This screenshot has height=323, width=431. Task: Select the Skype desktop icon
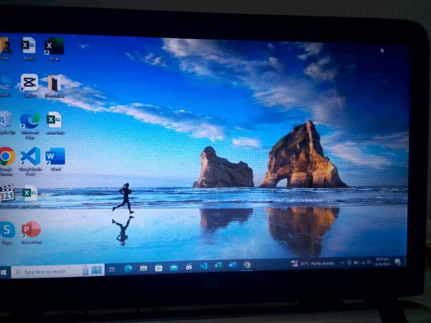7,233
